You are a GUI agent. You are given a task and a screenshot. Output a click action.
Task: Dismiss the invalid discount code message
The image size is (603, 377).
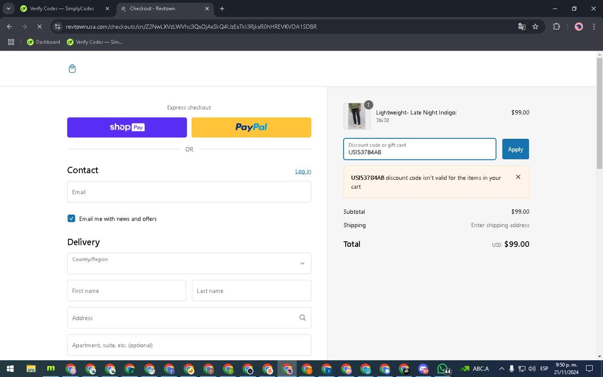(x=518, y=177)
